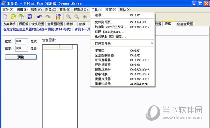Close the open 工具(T) menu
Viewport: 210px width, 128px height.
97,10
